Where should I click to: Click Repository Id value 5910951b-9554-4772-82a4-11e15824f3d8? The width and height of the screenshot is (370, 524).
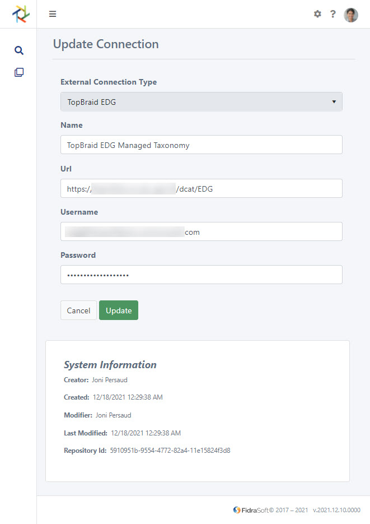tap(170, 451)
